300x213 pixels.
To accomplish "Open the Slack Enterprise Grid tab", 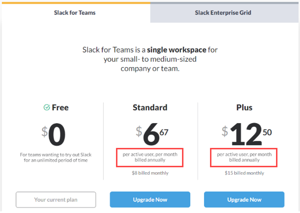I will [x=223, y=13].
